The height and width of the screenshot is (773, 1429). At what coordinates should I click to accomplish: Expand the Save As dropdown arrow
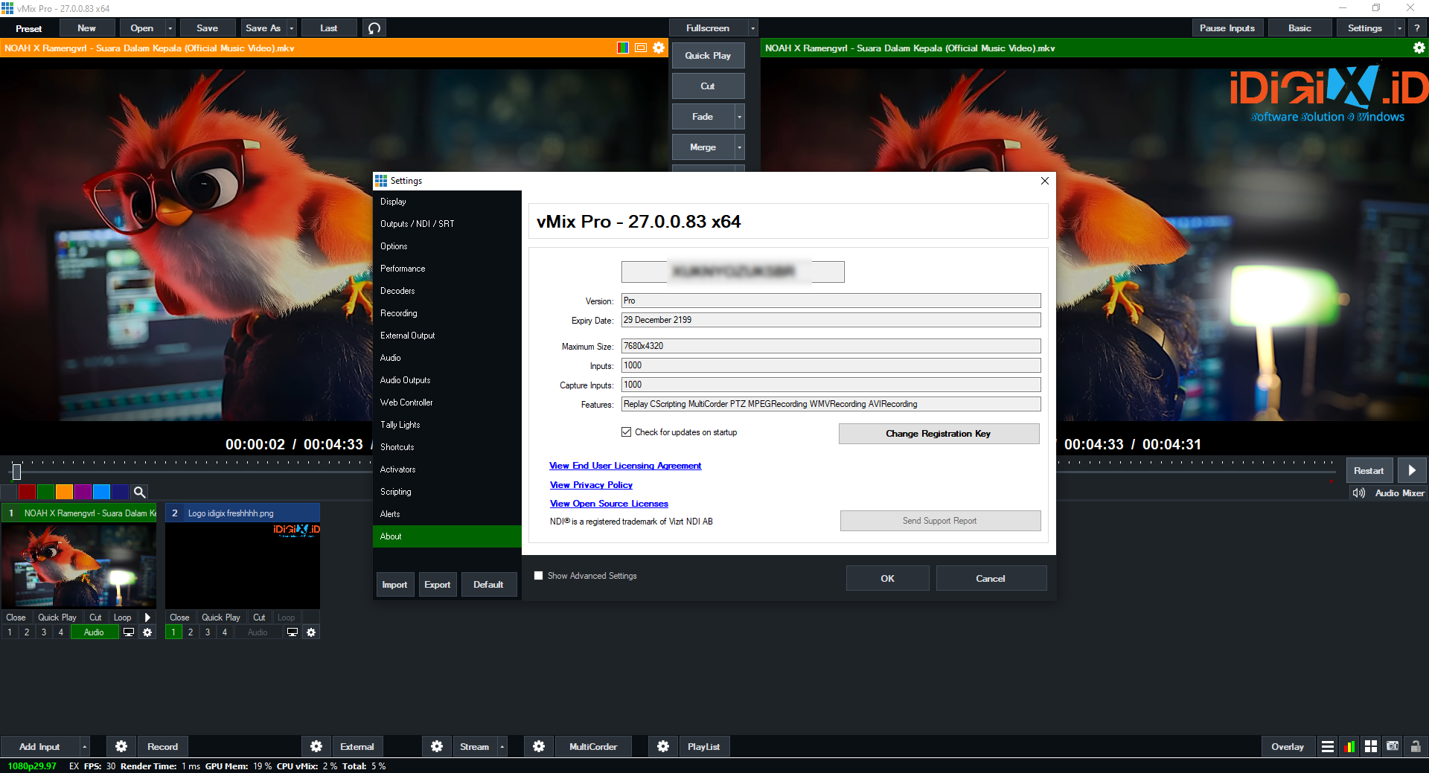[x=291, y=28]
